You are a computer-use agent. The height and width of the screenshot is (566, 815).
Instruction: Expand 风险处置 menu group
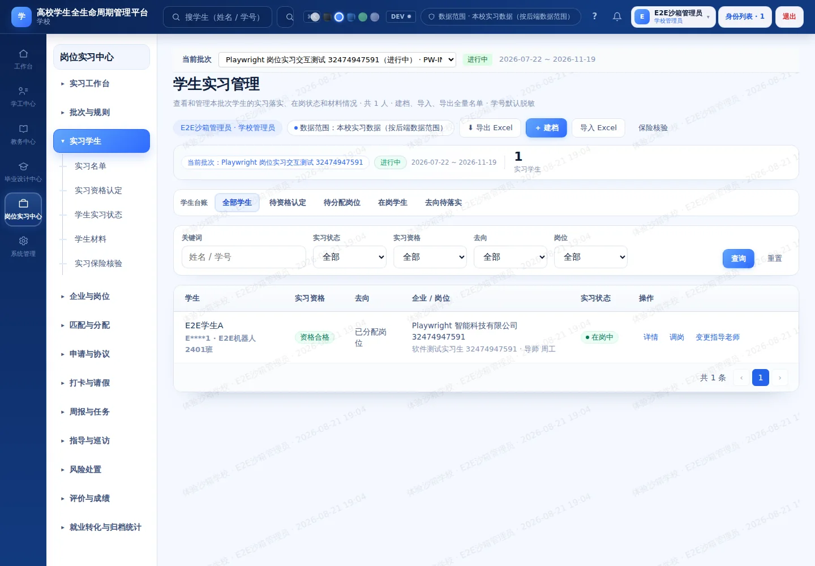click(101, 470)
